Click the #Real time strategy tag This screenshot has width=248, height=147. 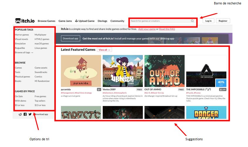pyautogui.click(x=83, y=93)
